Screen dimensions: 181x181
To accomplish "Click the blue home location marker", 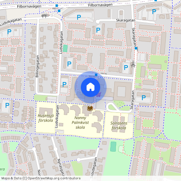I will coord(90,87).
